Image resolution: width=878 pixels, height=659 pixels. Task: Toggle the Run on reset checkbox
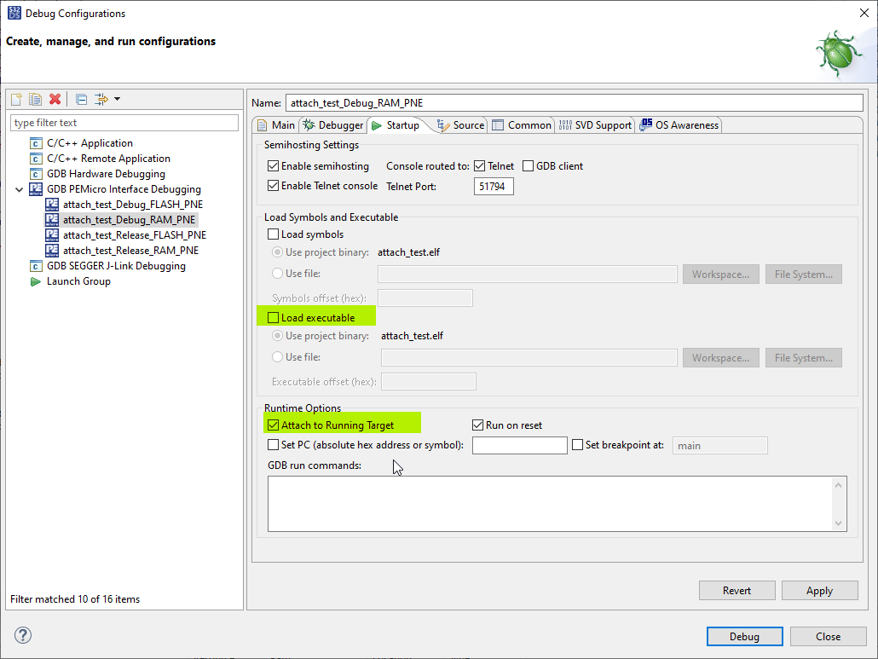click(478, 425)
